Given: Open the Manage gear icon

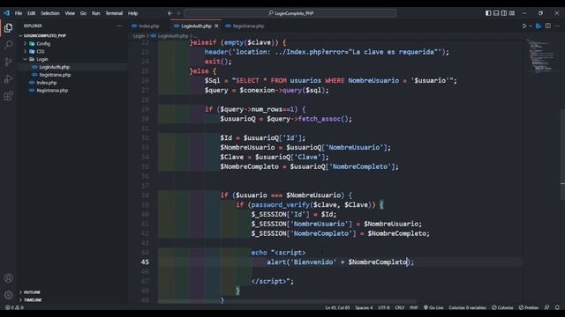Looking at the screenshot, I should click(x=8, y=295).
